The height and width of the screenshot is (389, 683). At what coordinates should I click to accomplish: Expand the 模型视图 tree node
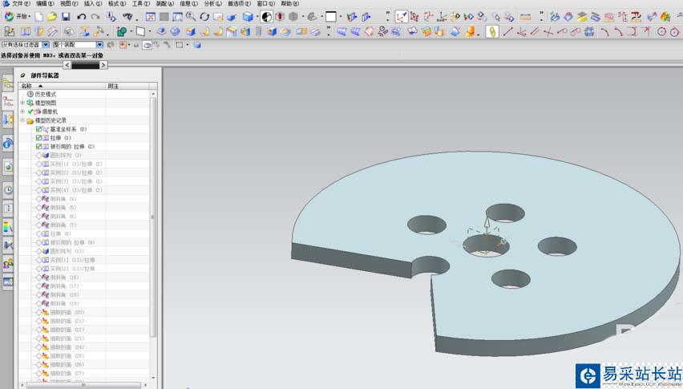[22, 103]
